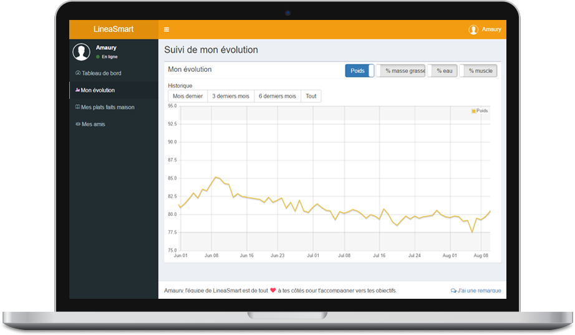Click the book icon beside Mes plats faits maison
575x335 pixels.
[77, 107]
